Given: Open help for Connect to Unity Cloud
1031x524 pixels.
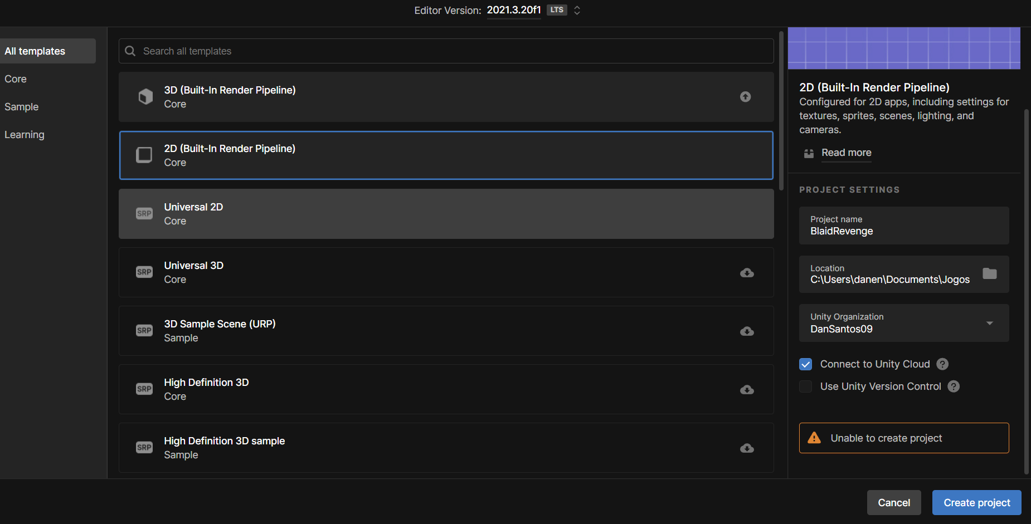Looking at the screenshot, I should (942, 364).
